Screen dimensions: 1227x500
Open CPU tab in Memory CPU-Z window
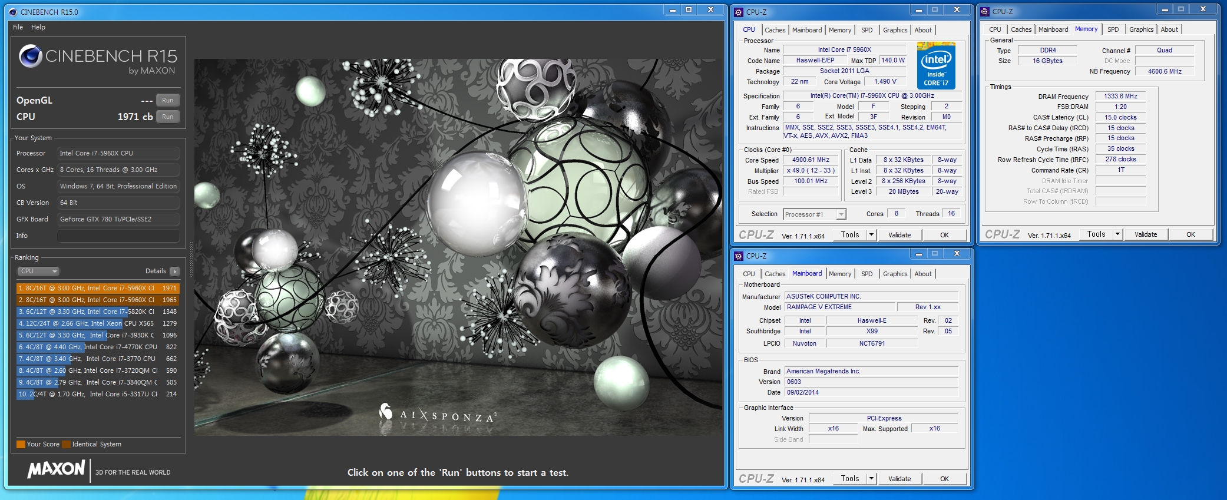click(995, 29)
